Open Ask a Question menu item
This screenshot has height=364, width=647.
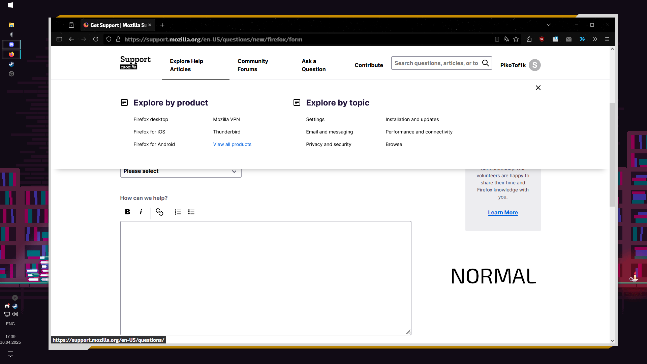[313, 65]
